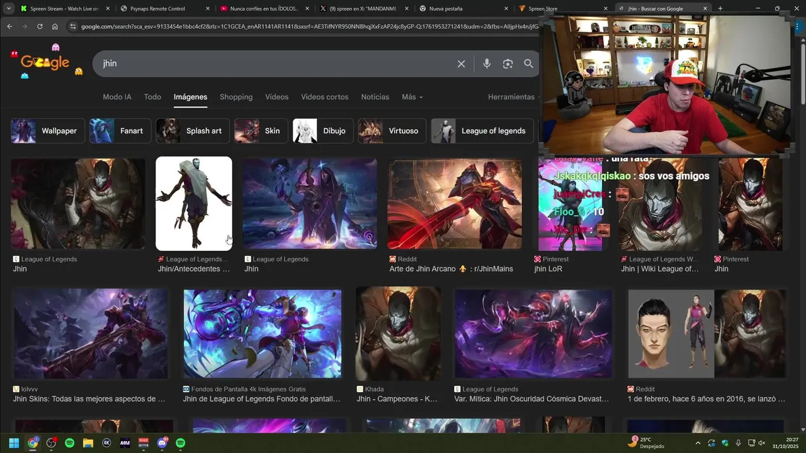This screenshot has width=806, height=453.
Task: Start voice search with microphone icon
Action: pyautogui.click(x=486, y=64)
